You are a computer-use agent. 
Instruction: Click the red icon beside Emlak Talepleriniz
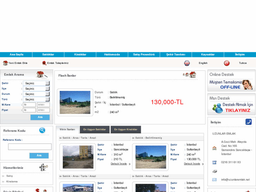pos(44,63)
